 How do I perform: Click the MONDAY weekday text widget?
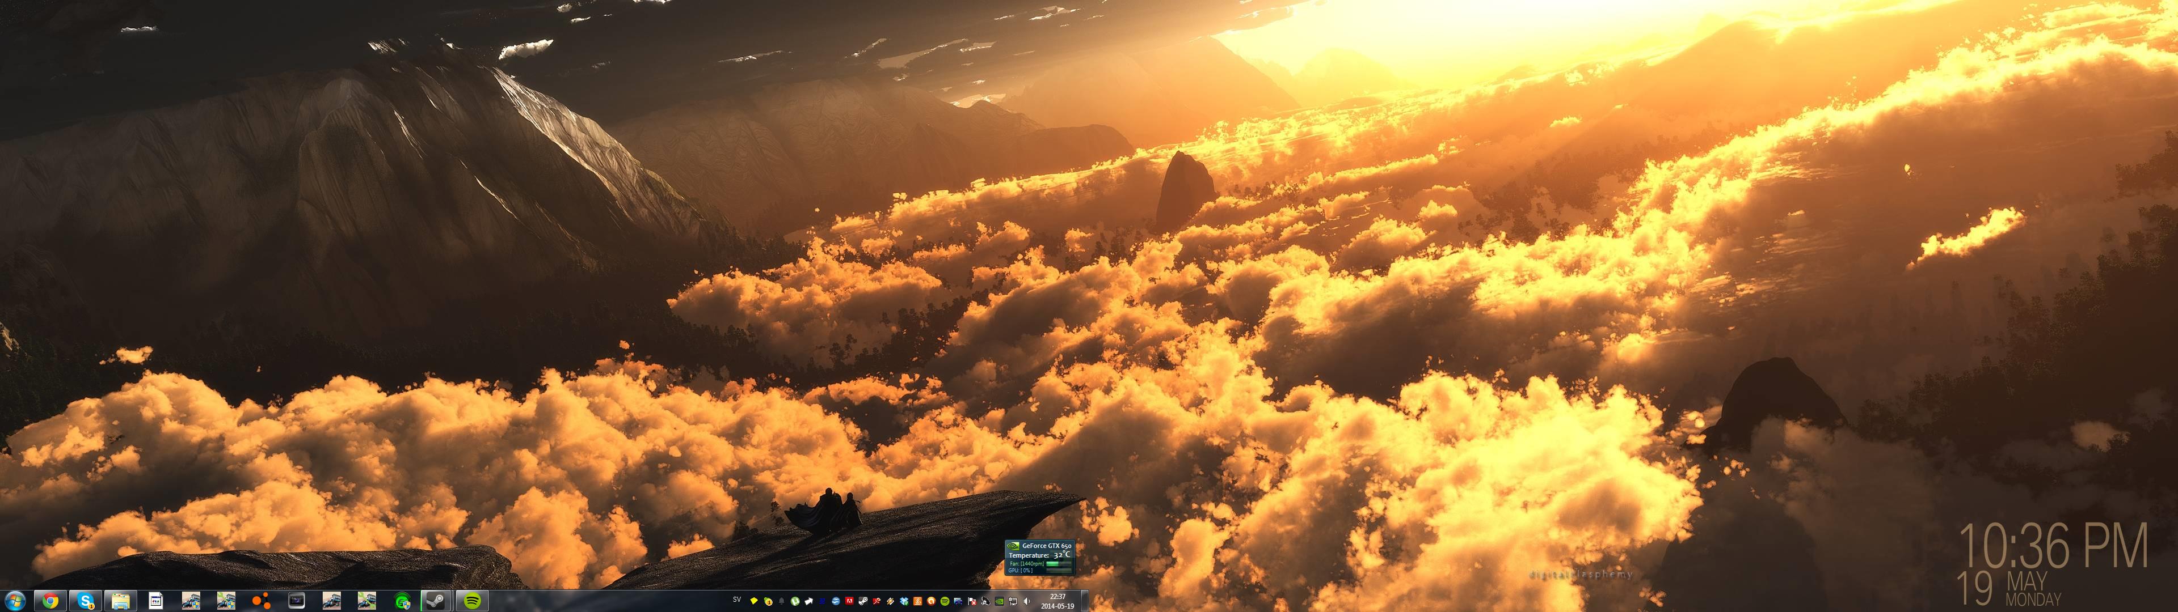point(2033,600)
